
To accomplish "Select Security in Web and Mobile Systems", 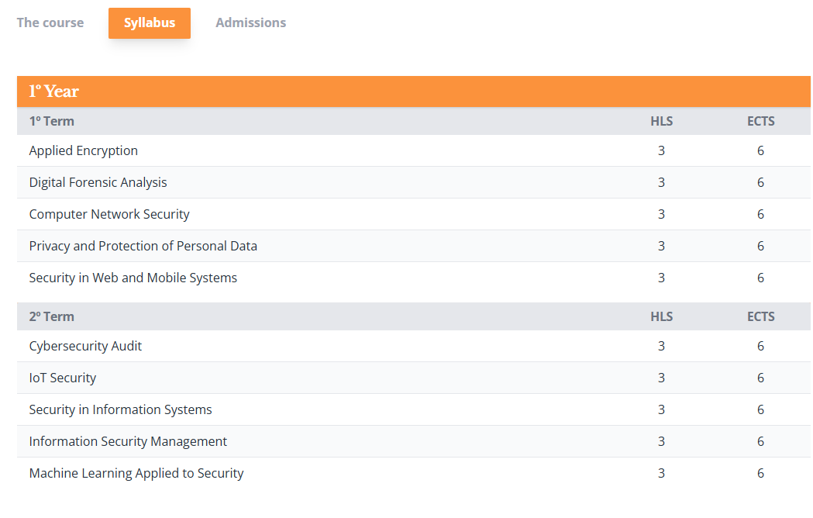I will tap(133, 278).
